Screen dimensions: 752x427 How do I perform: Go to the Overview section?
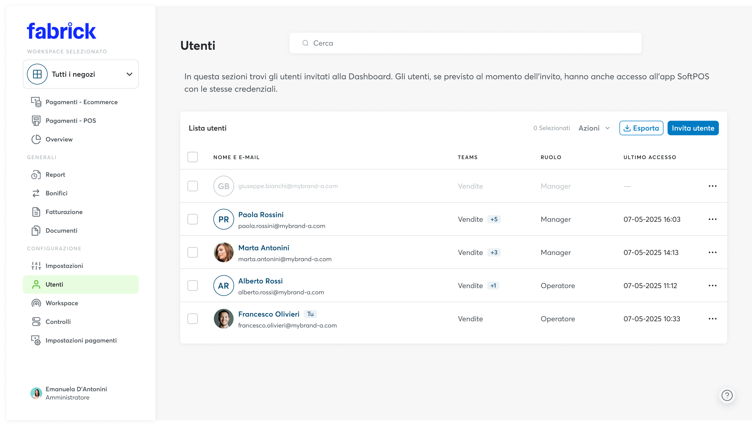tap(81, 139)
